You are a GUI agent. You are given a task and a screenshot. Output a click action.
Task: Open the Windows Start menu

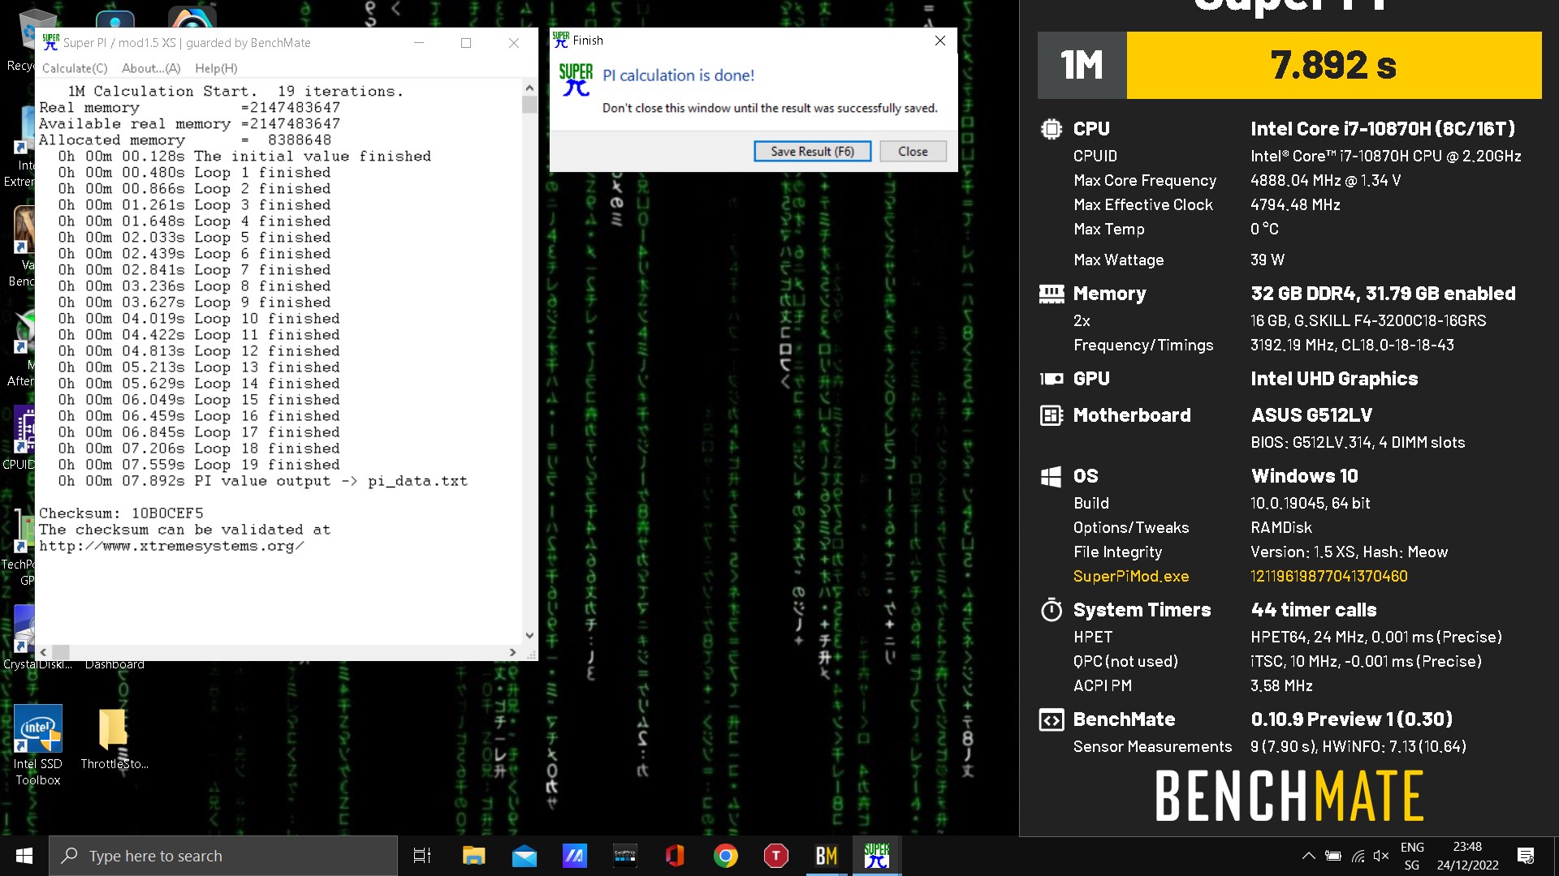point(24,856)
